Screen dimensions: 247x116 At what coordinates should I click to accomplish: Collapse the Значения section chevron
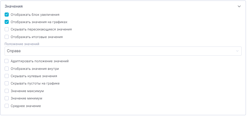(239, 6)
